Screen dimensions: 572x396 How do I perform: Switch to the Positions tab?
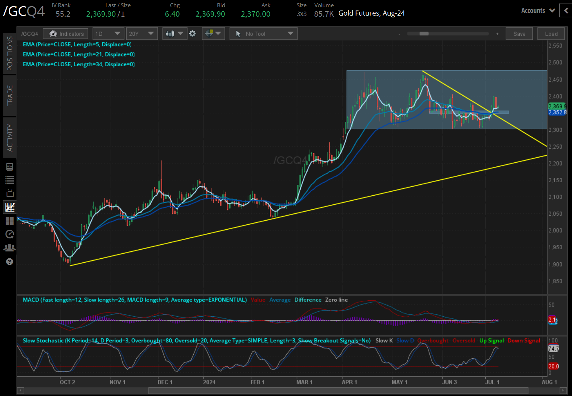point(10,53)
